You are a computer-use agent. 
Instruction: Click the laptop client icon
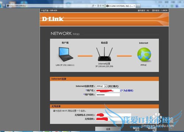tap(66, 54)
